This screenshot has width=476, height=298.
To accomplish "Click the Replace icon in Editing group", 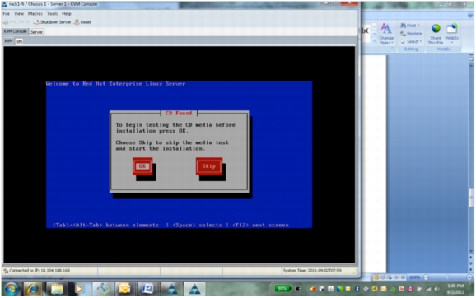I will [x=404, y=34].
